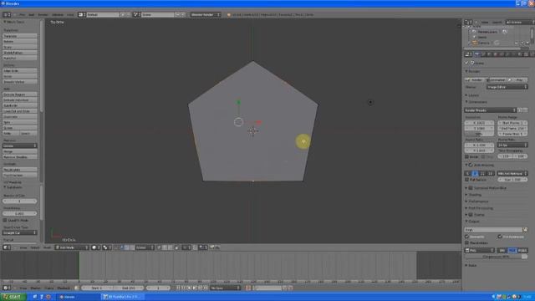Open the screen layout browse icon
The height and width of the screenshot is (301, 535).
click(82, 15)
